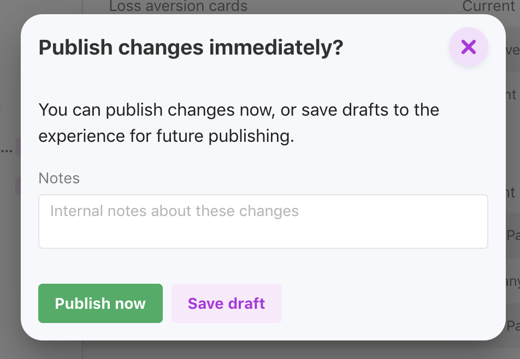
Task: Focus the Notes text field
Action: point(263,222)
